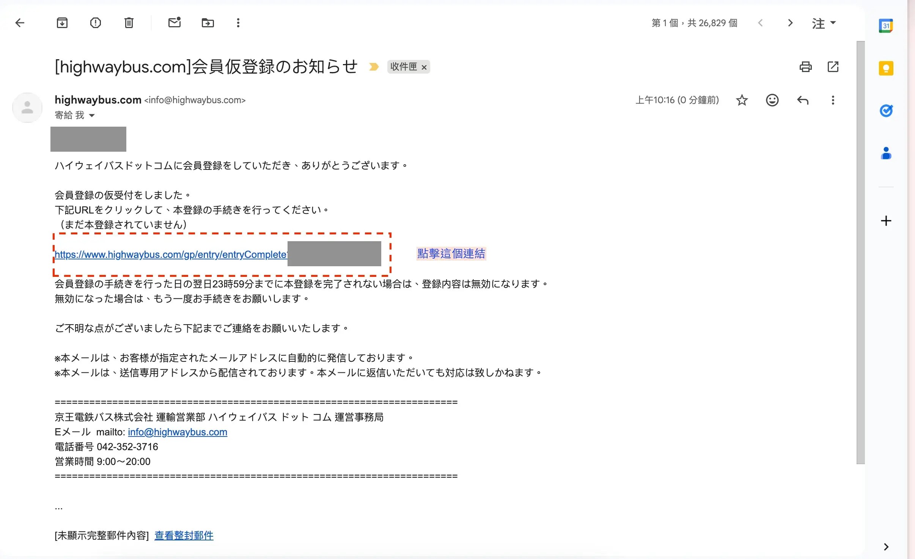Report this message as spam

coord(96,23)
